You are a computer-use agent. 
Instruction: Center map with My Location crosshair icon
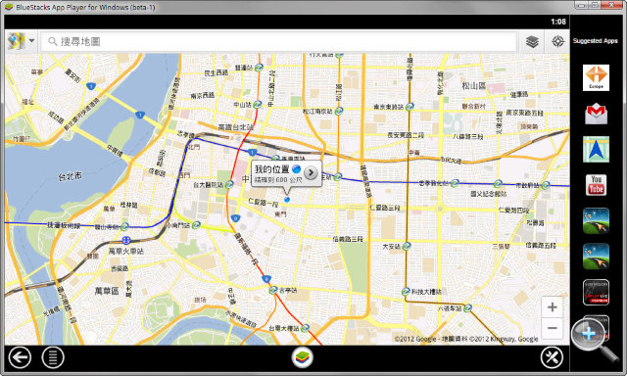(x=557, y=41)
